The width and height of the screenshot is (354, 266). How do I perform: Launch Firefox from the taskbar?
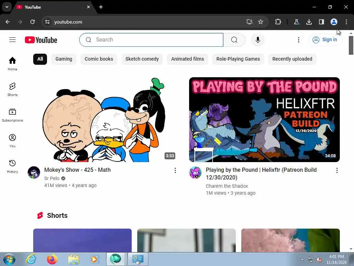click(x=52, y=259)
